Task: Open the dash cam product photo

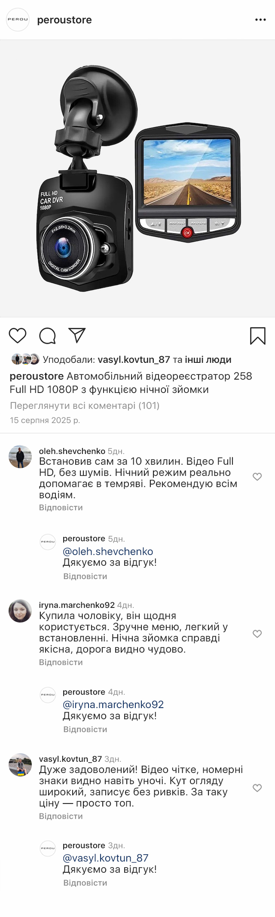Action: [x=137, y=178]
